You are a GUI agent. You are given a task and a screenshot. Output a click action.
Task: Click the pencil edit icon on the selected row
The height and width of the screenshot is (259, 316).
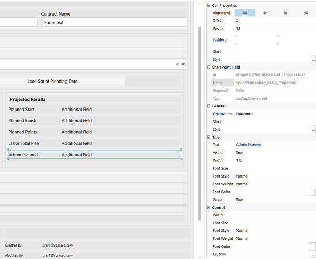coord(177,64)
